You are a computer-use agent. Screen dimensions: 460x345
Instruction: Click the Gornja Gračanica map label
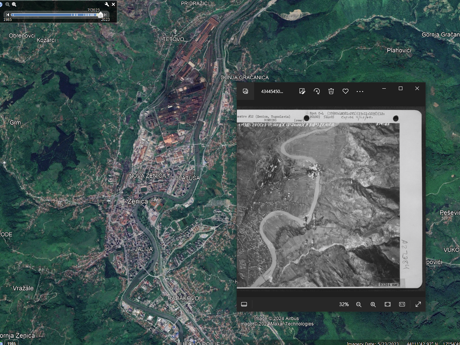click(x=441, y=35)
